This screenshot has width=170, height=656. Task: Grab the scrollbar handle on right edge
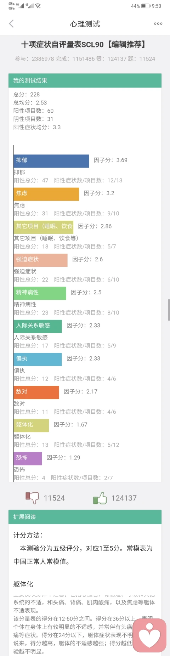coord(169,310)
